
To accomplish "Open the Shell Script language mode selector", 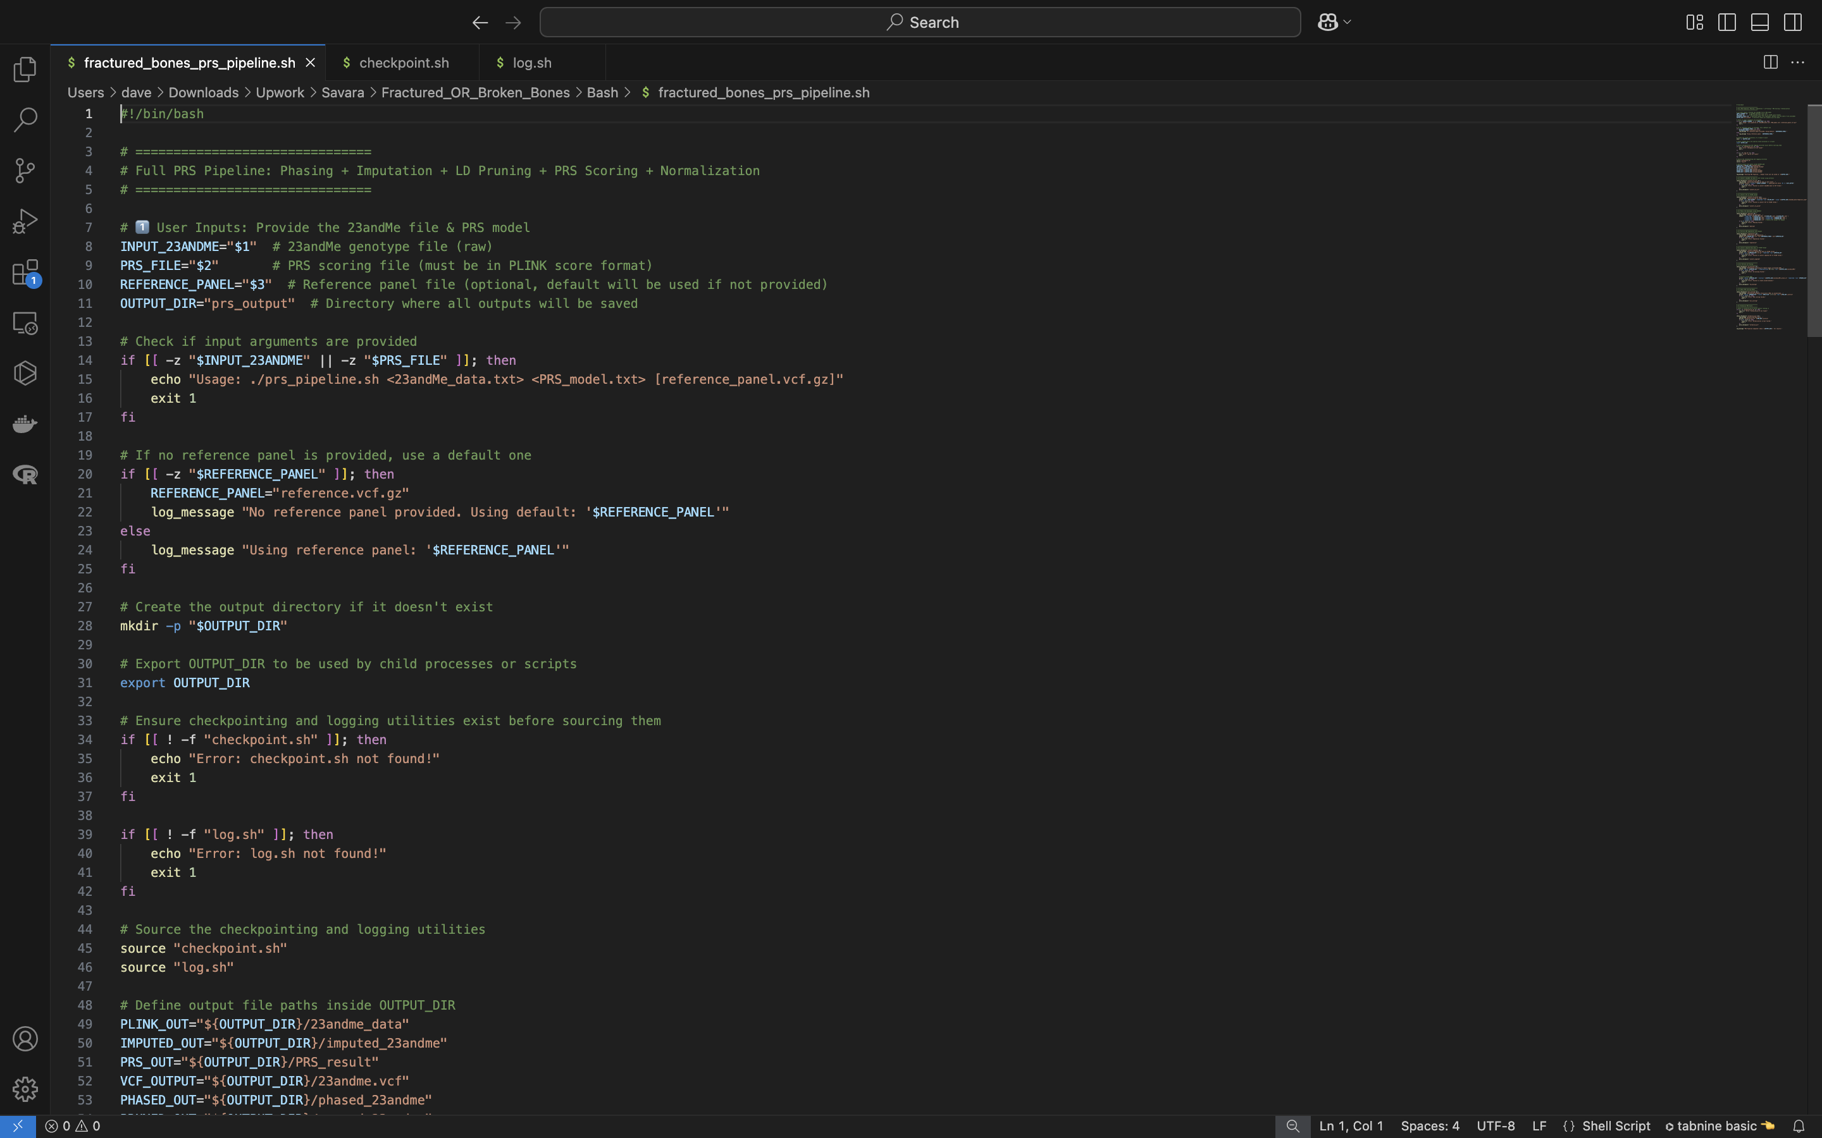I will [1615, 1126].
